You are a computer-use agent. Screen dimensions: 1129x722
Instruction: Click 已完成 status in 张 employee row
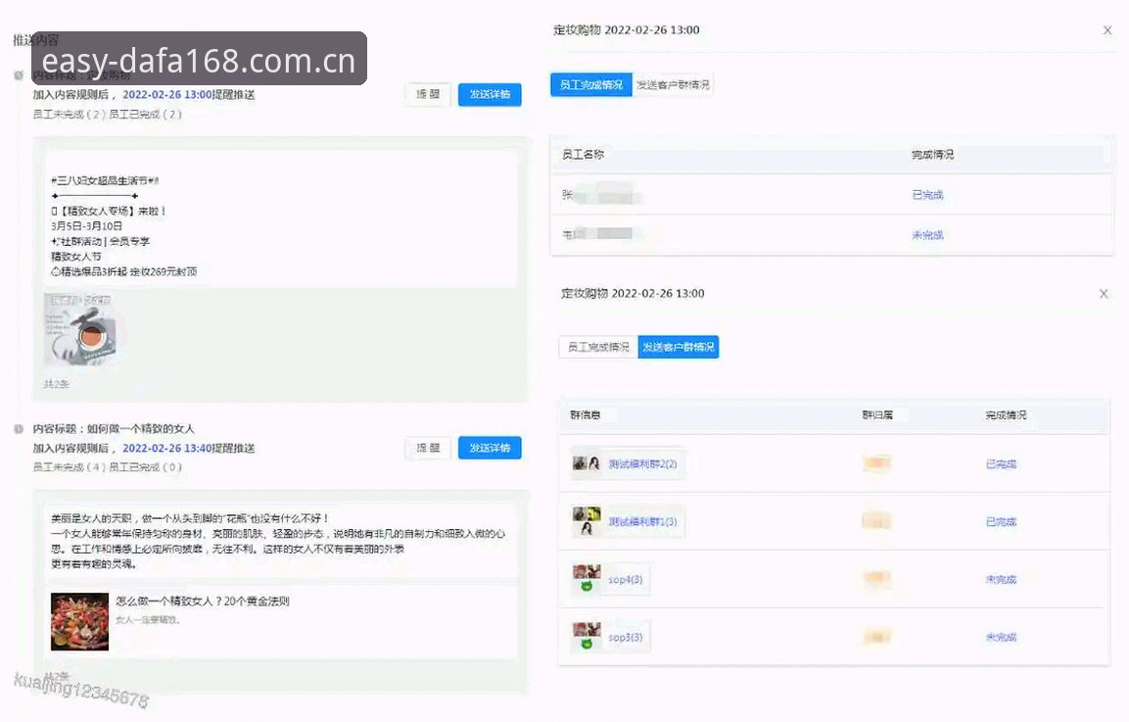[927, 195]
